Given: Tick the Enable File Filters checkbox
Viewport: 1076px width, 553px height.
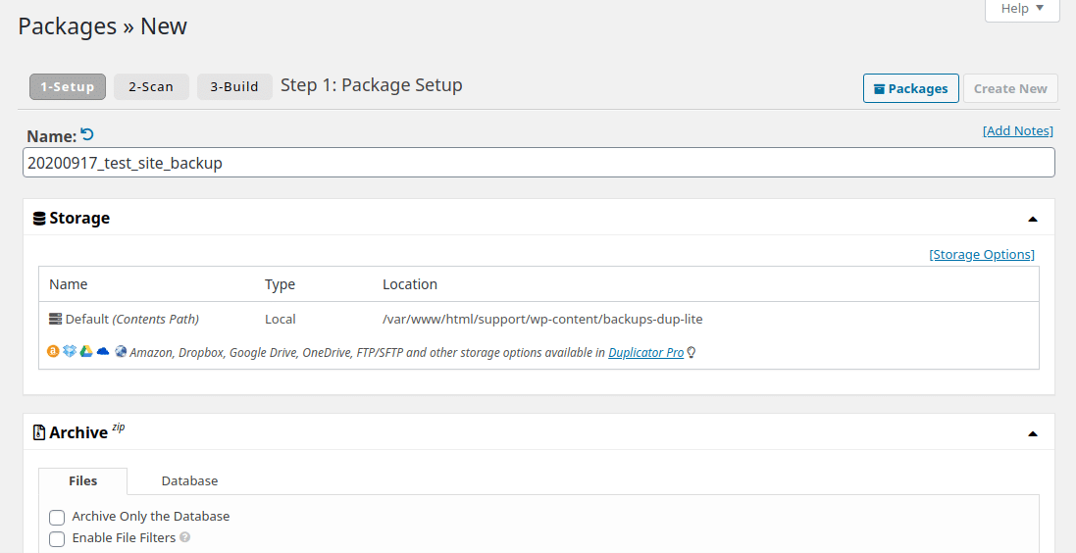Looking at the screenshot, I should (x=57, y=538).
